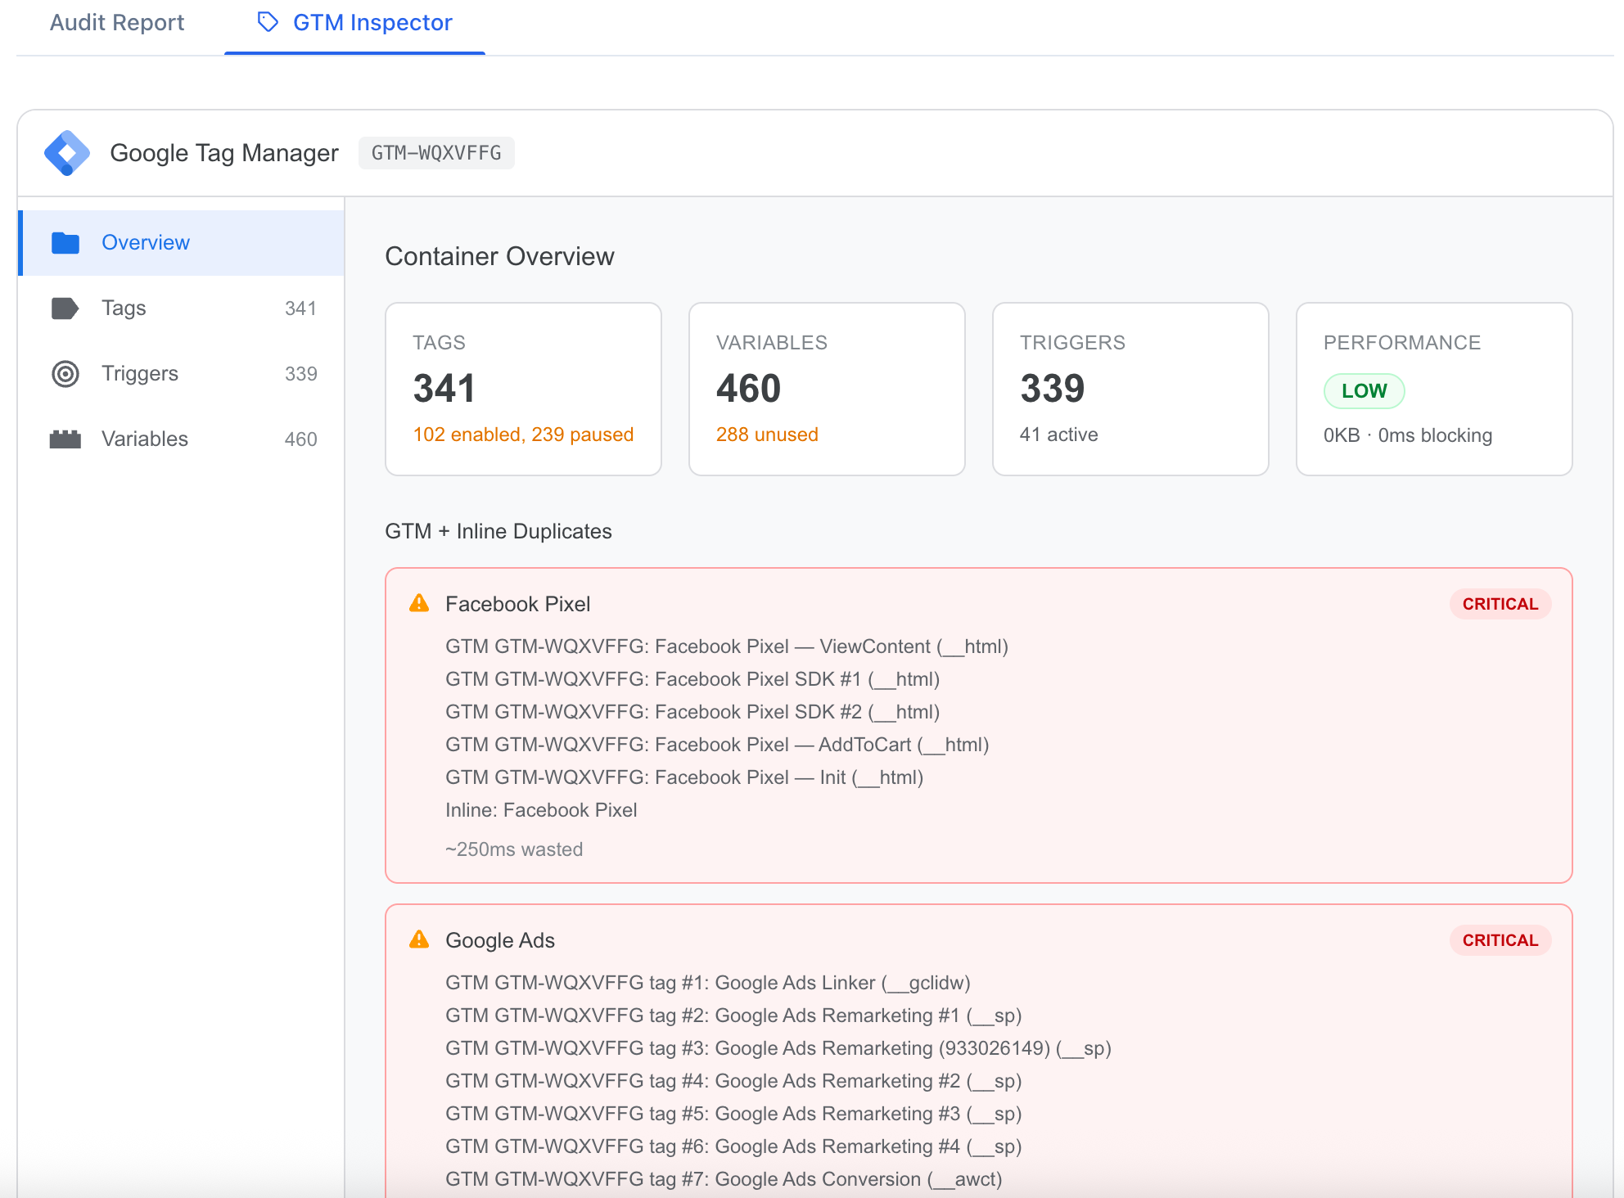Select the GTM Inspector tab
This screenshot has height=1198, width=1624.
click(x=355, y=23)
